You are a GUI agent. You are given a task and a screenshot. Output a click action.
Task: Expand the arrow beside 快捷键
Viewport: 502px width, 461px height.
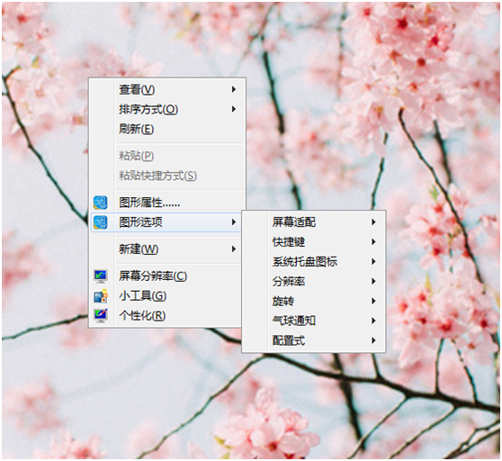[x=373, y=242]
